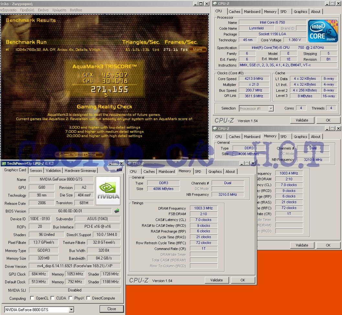Image resolution: width=342 pixels, height=315 pixels.
Task: Click title icon of CPU-Z window showing Intel Core i5 750
Action: [x=215, y=4]
